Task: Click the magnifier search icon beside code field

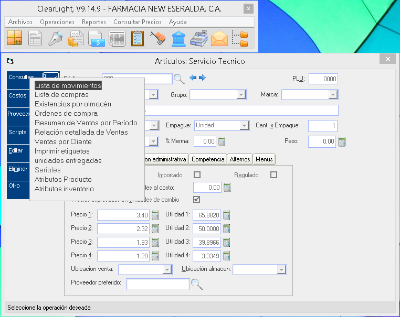Action: click(x=179, y=79)
